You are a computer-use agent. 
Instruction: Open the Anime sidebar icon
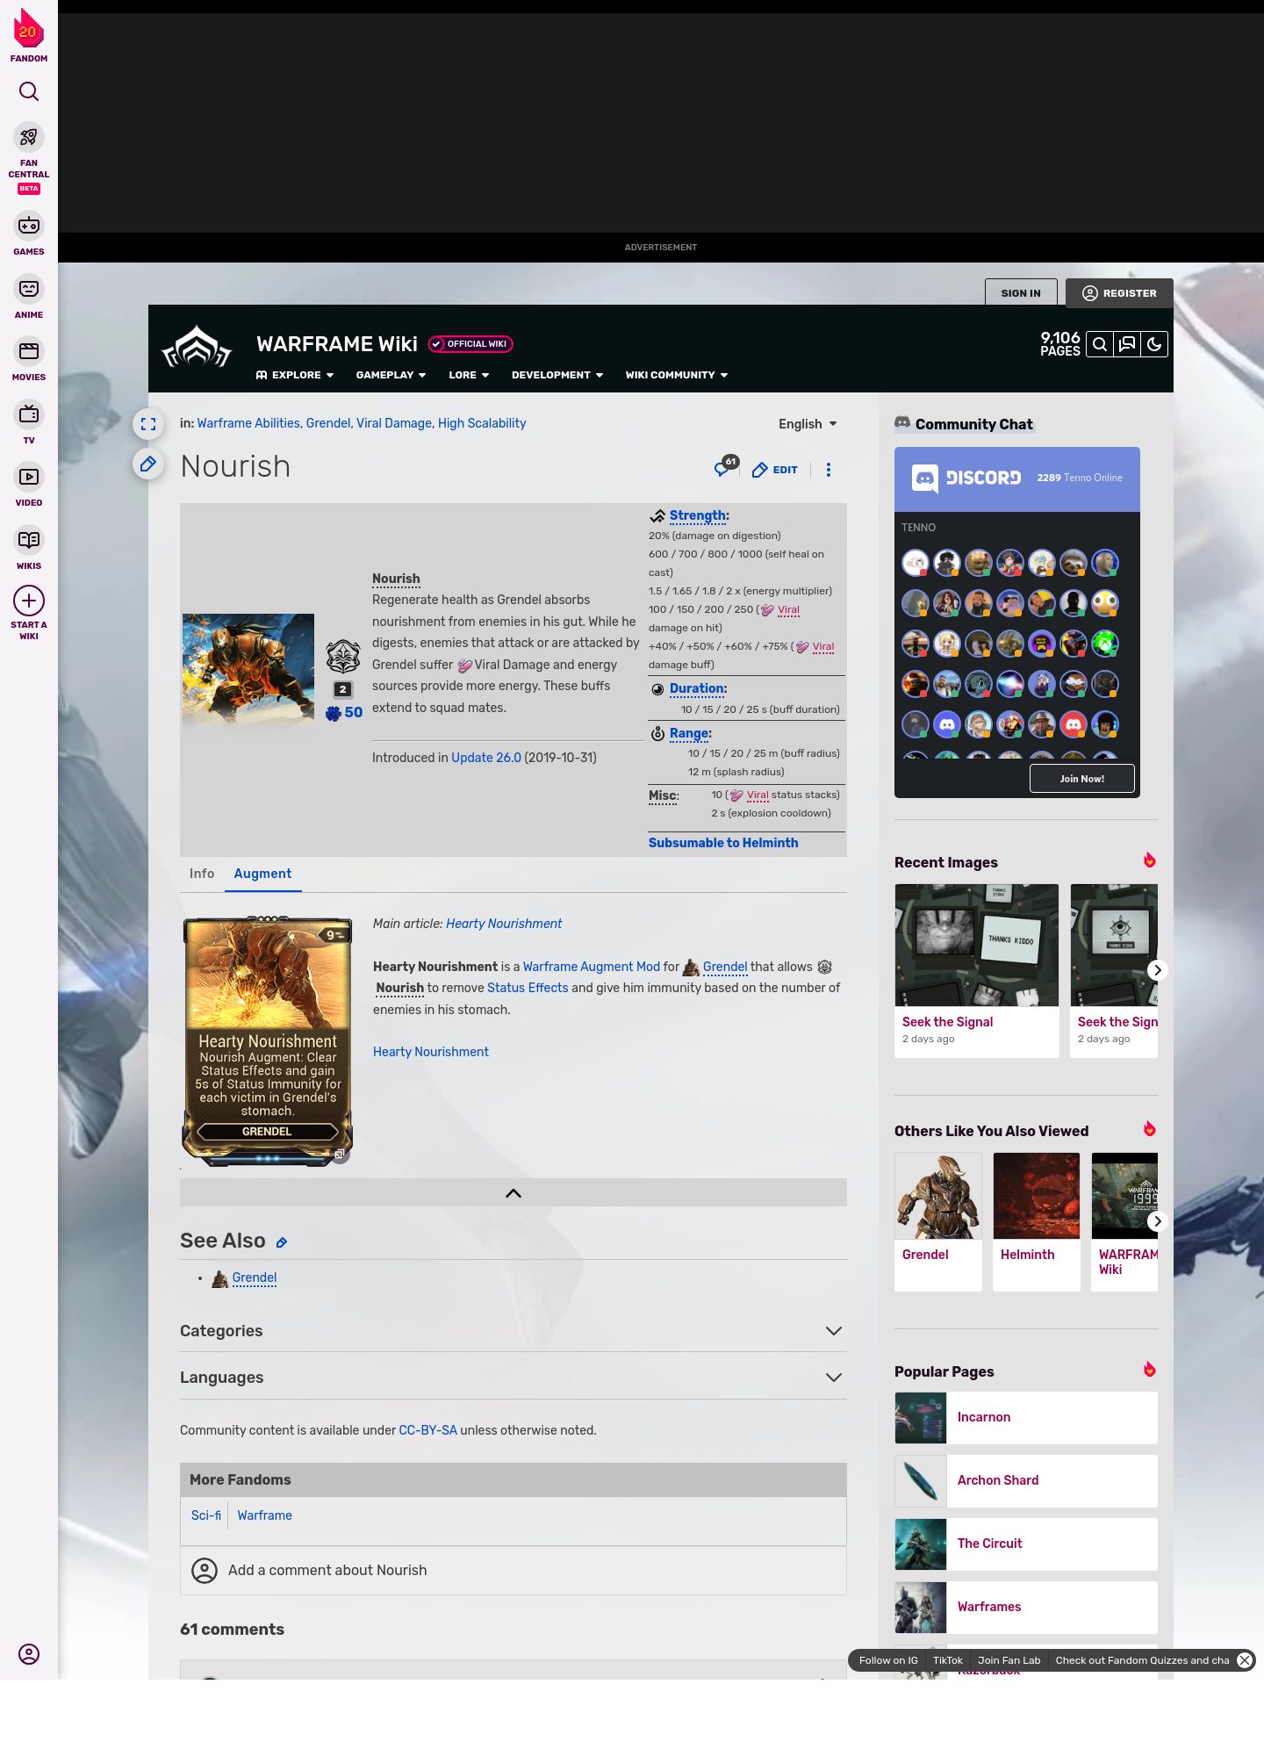(x=29, y=289)
